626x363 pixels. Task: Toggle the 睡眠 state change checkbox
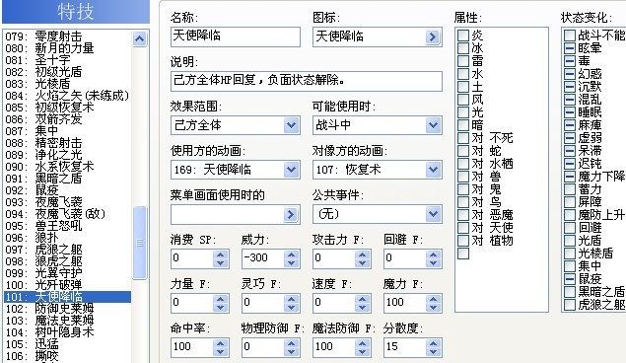(570, 112)
